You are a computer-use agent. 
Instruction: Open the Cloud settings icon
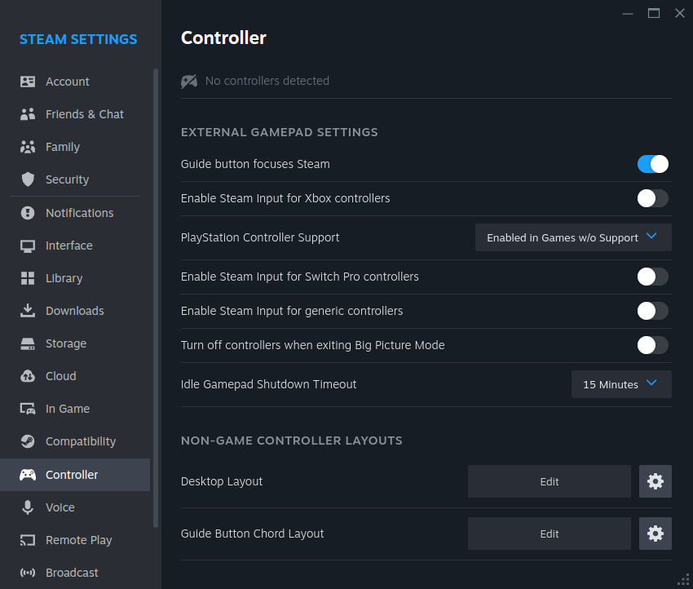coord(28,376)
